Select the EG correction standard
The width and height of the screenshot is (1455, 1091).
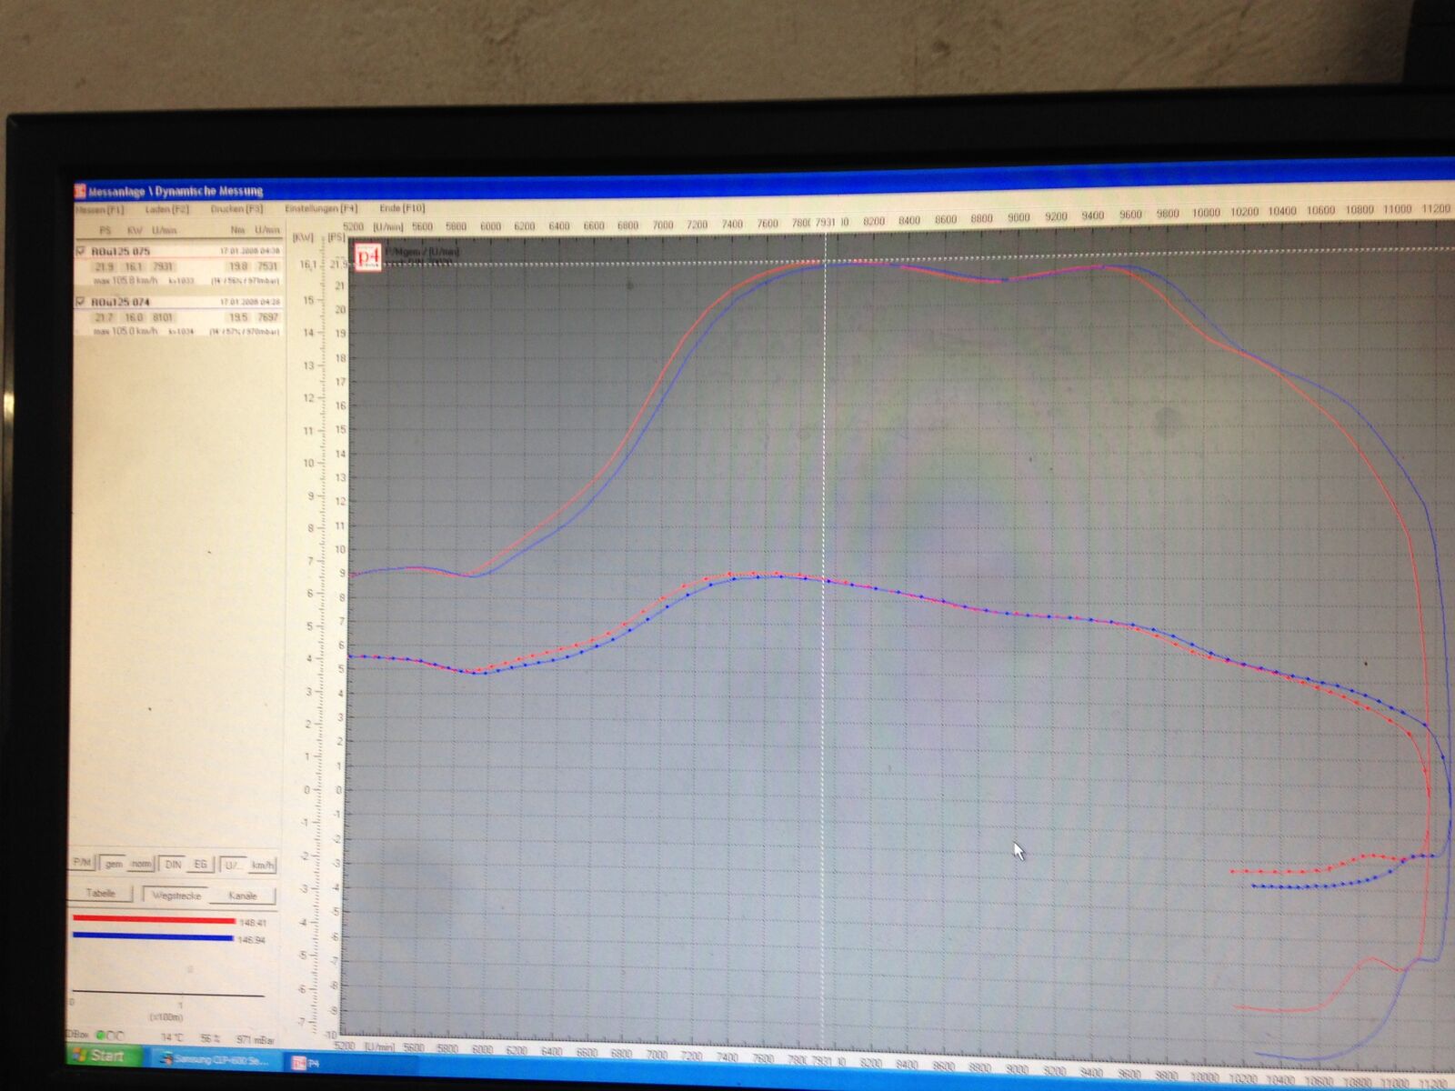click(x=200, y=865)
